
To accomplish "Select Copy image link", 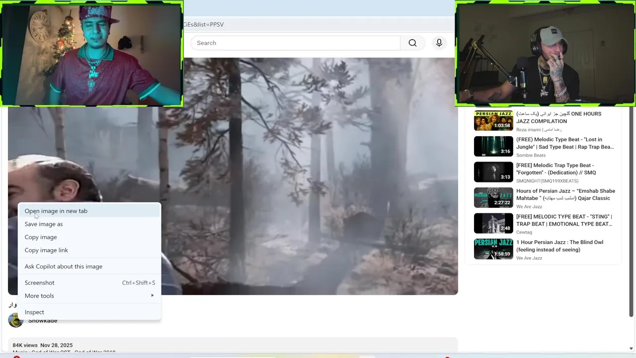I will click(x=89, y=250).
